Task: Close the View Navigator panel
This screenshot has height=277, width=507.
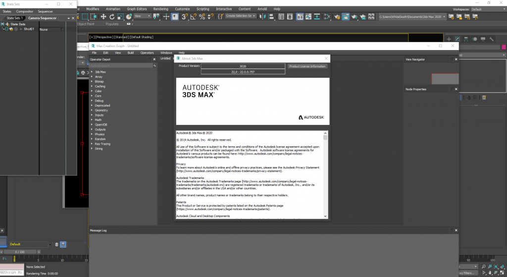Action: (x=456, y=59)
